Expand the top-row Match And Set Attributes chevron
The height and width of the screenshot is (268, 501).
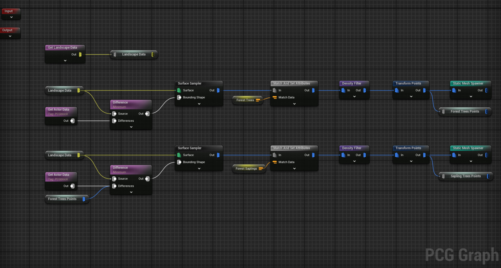294,104
